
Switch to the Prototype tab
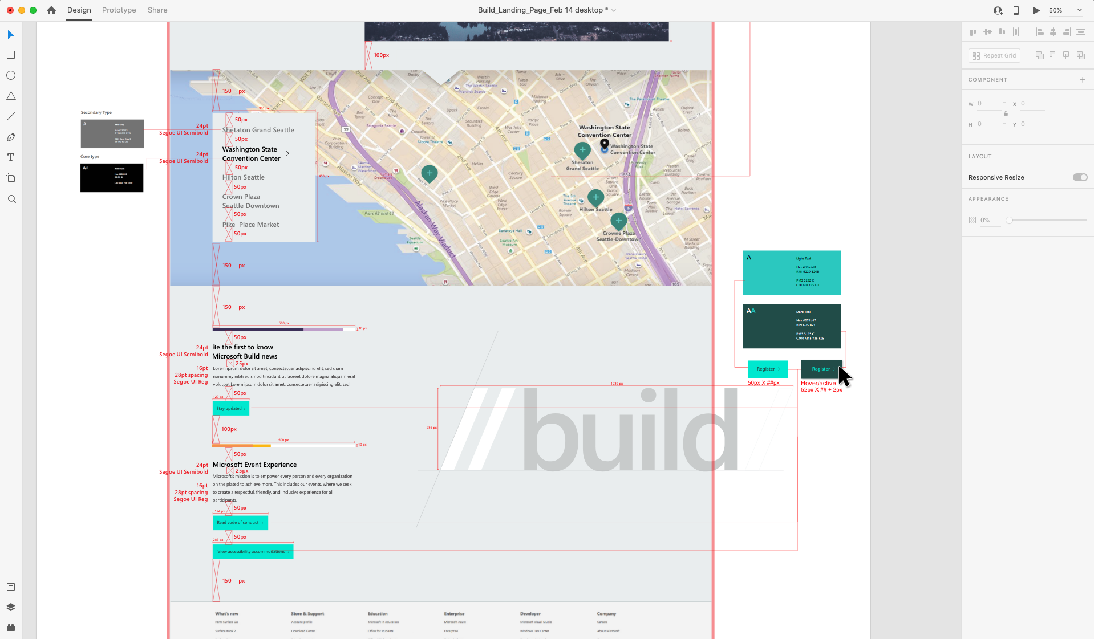pyautogui.click(x=119, y=10)
